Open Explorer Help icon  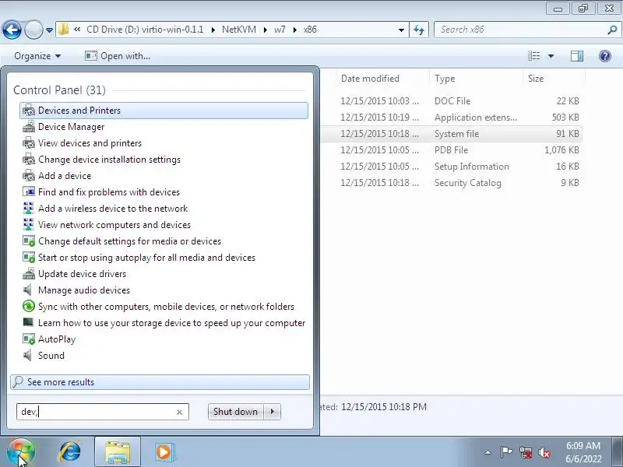[x=605, y=56]
